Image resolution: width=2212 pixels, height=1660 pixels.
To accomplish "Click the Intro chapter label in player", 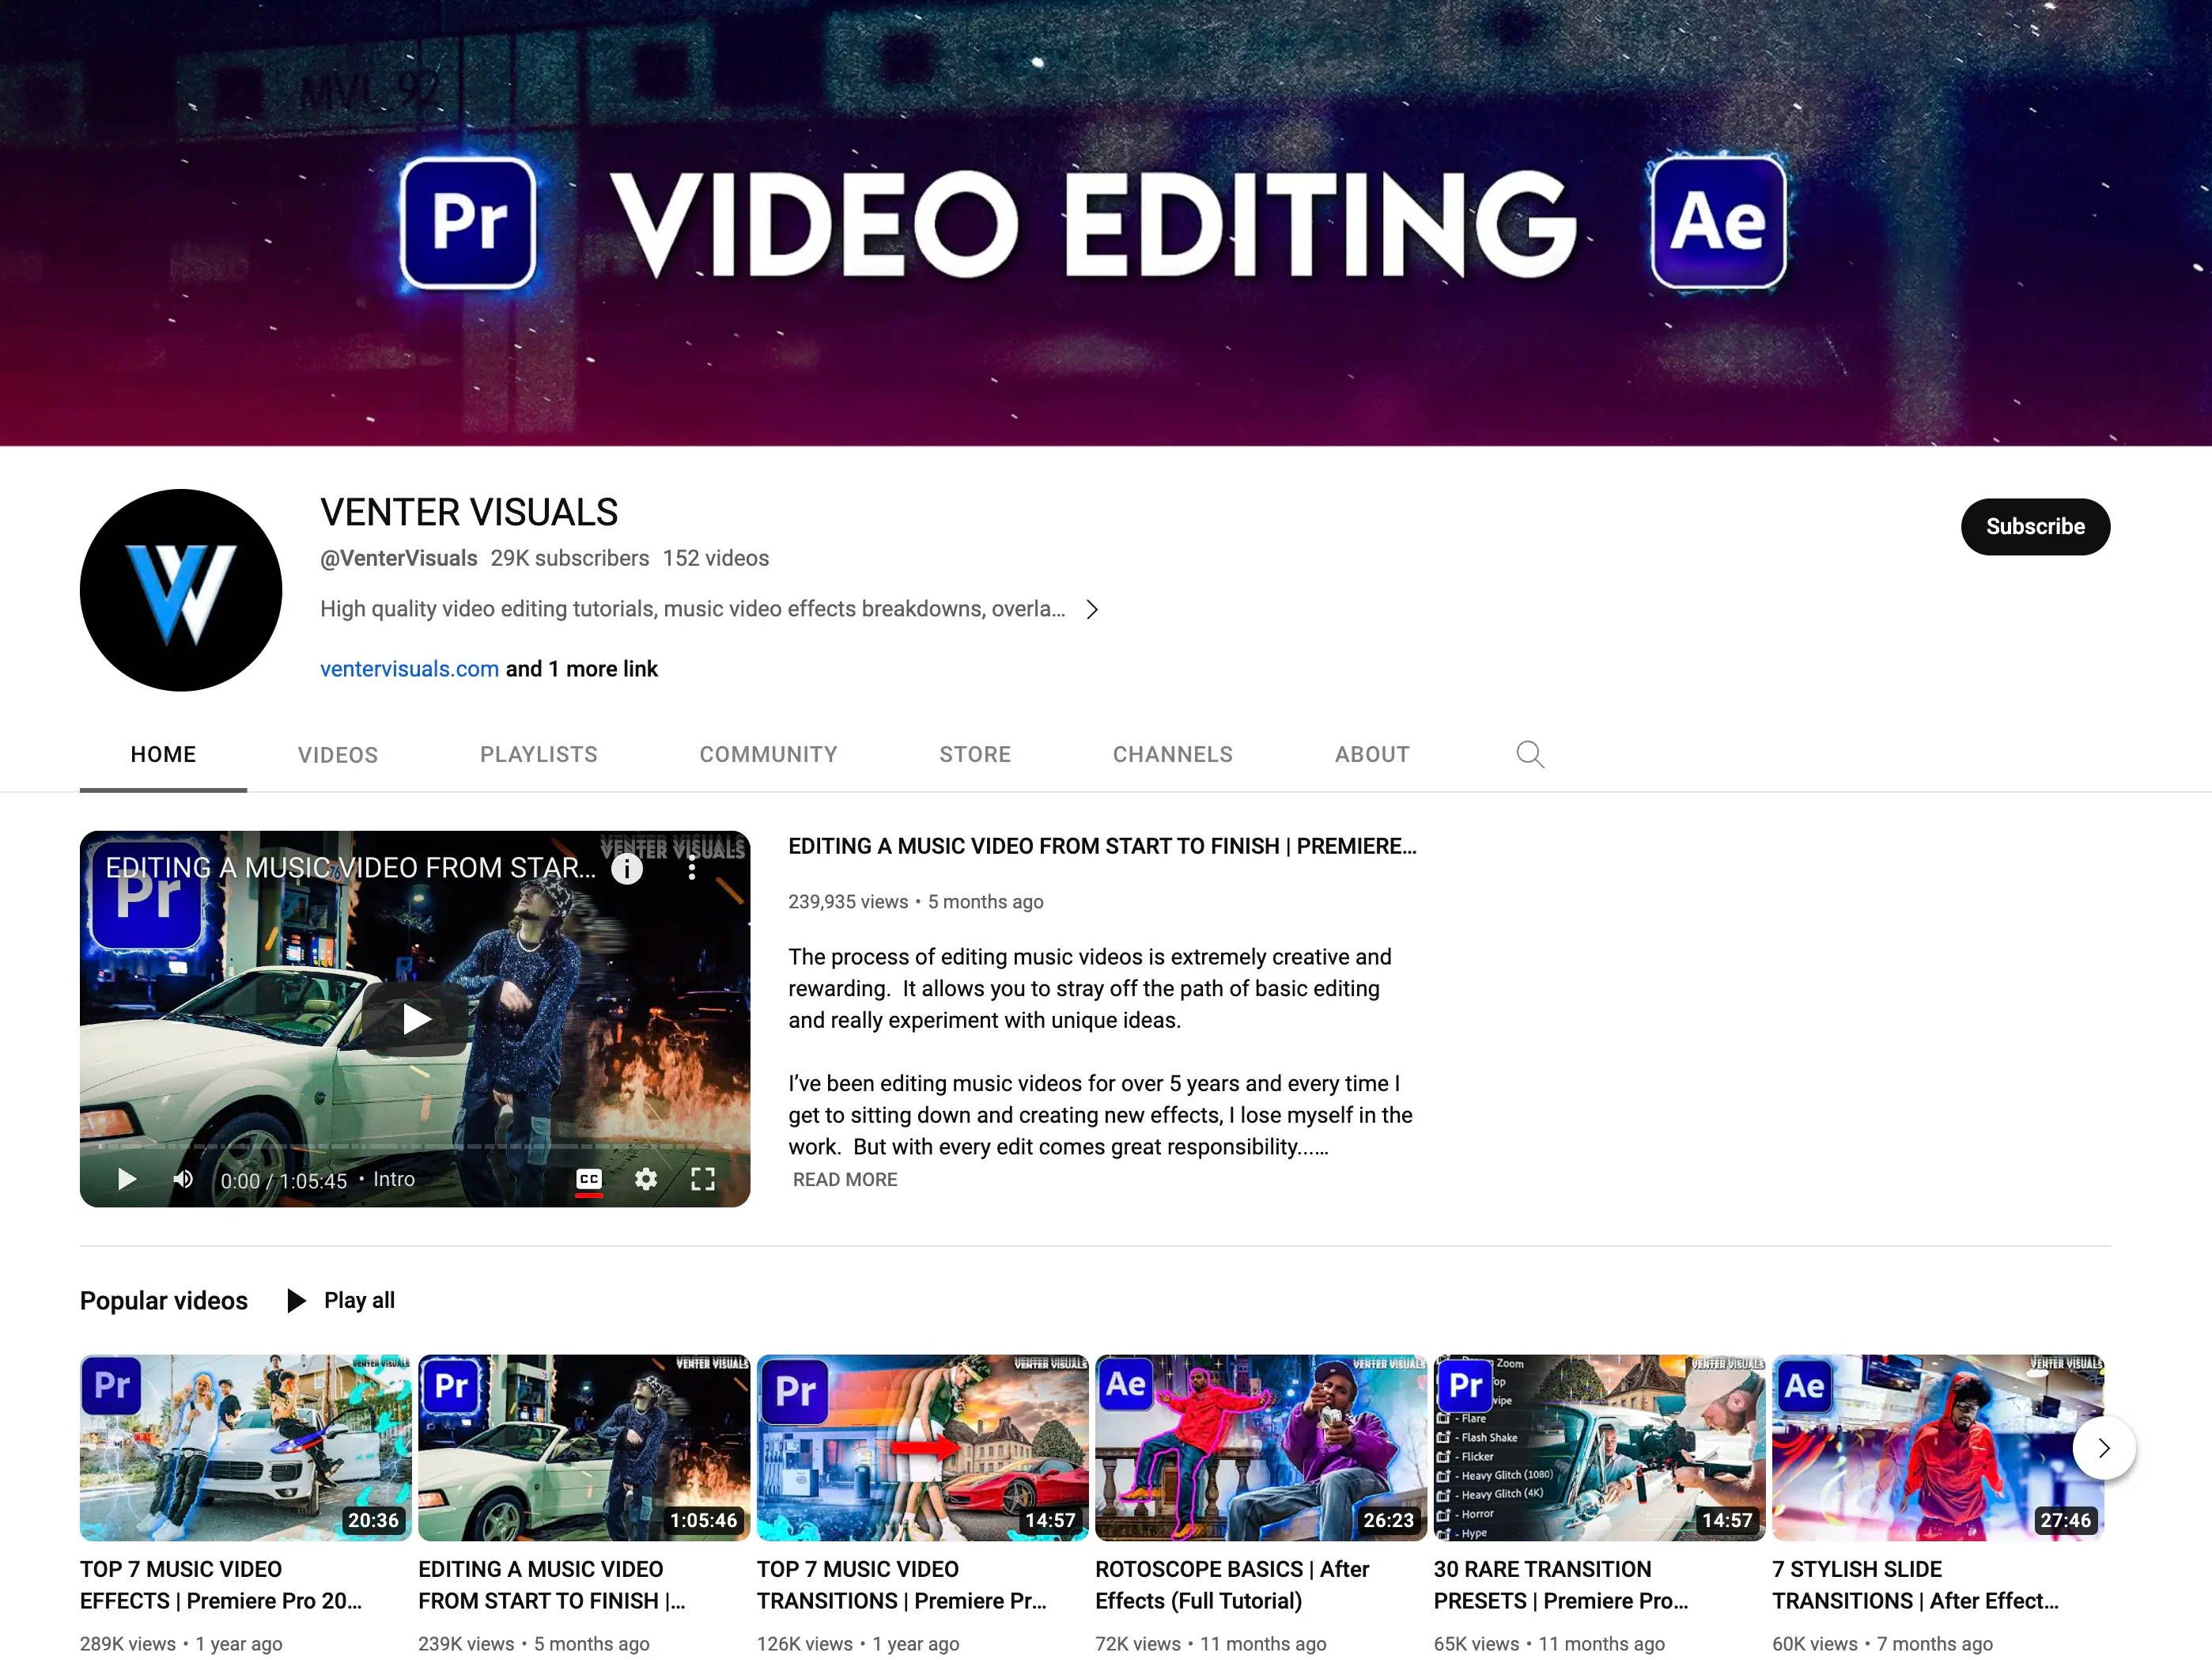I will click(394, 1180).
